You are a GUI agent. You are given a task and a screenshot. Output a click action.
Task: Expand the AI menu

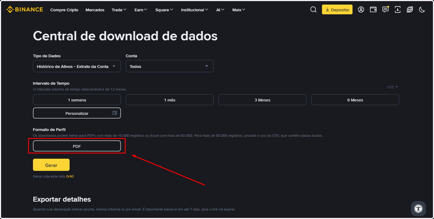[220, 10]
